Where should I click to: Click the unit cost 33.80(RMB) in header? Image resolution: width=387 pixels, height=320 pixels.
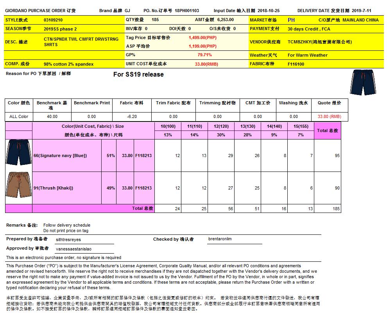(206, 64)
